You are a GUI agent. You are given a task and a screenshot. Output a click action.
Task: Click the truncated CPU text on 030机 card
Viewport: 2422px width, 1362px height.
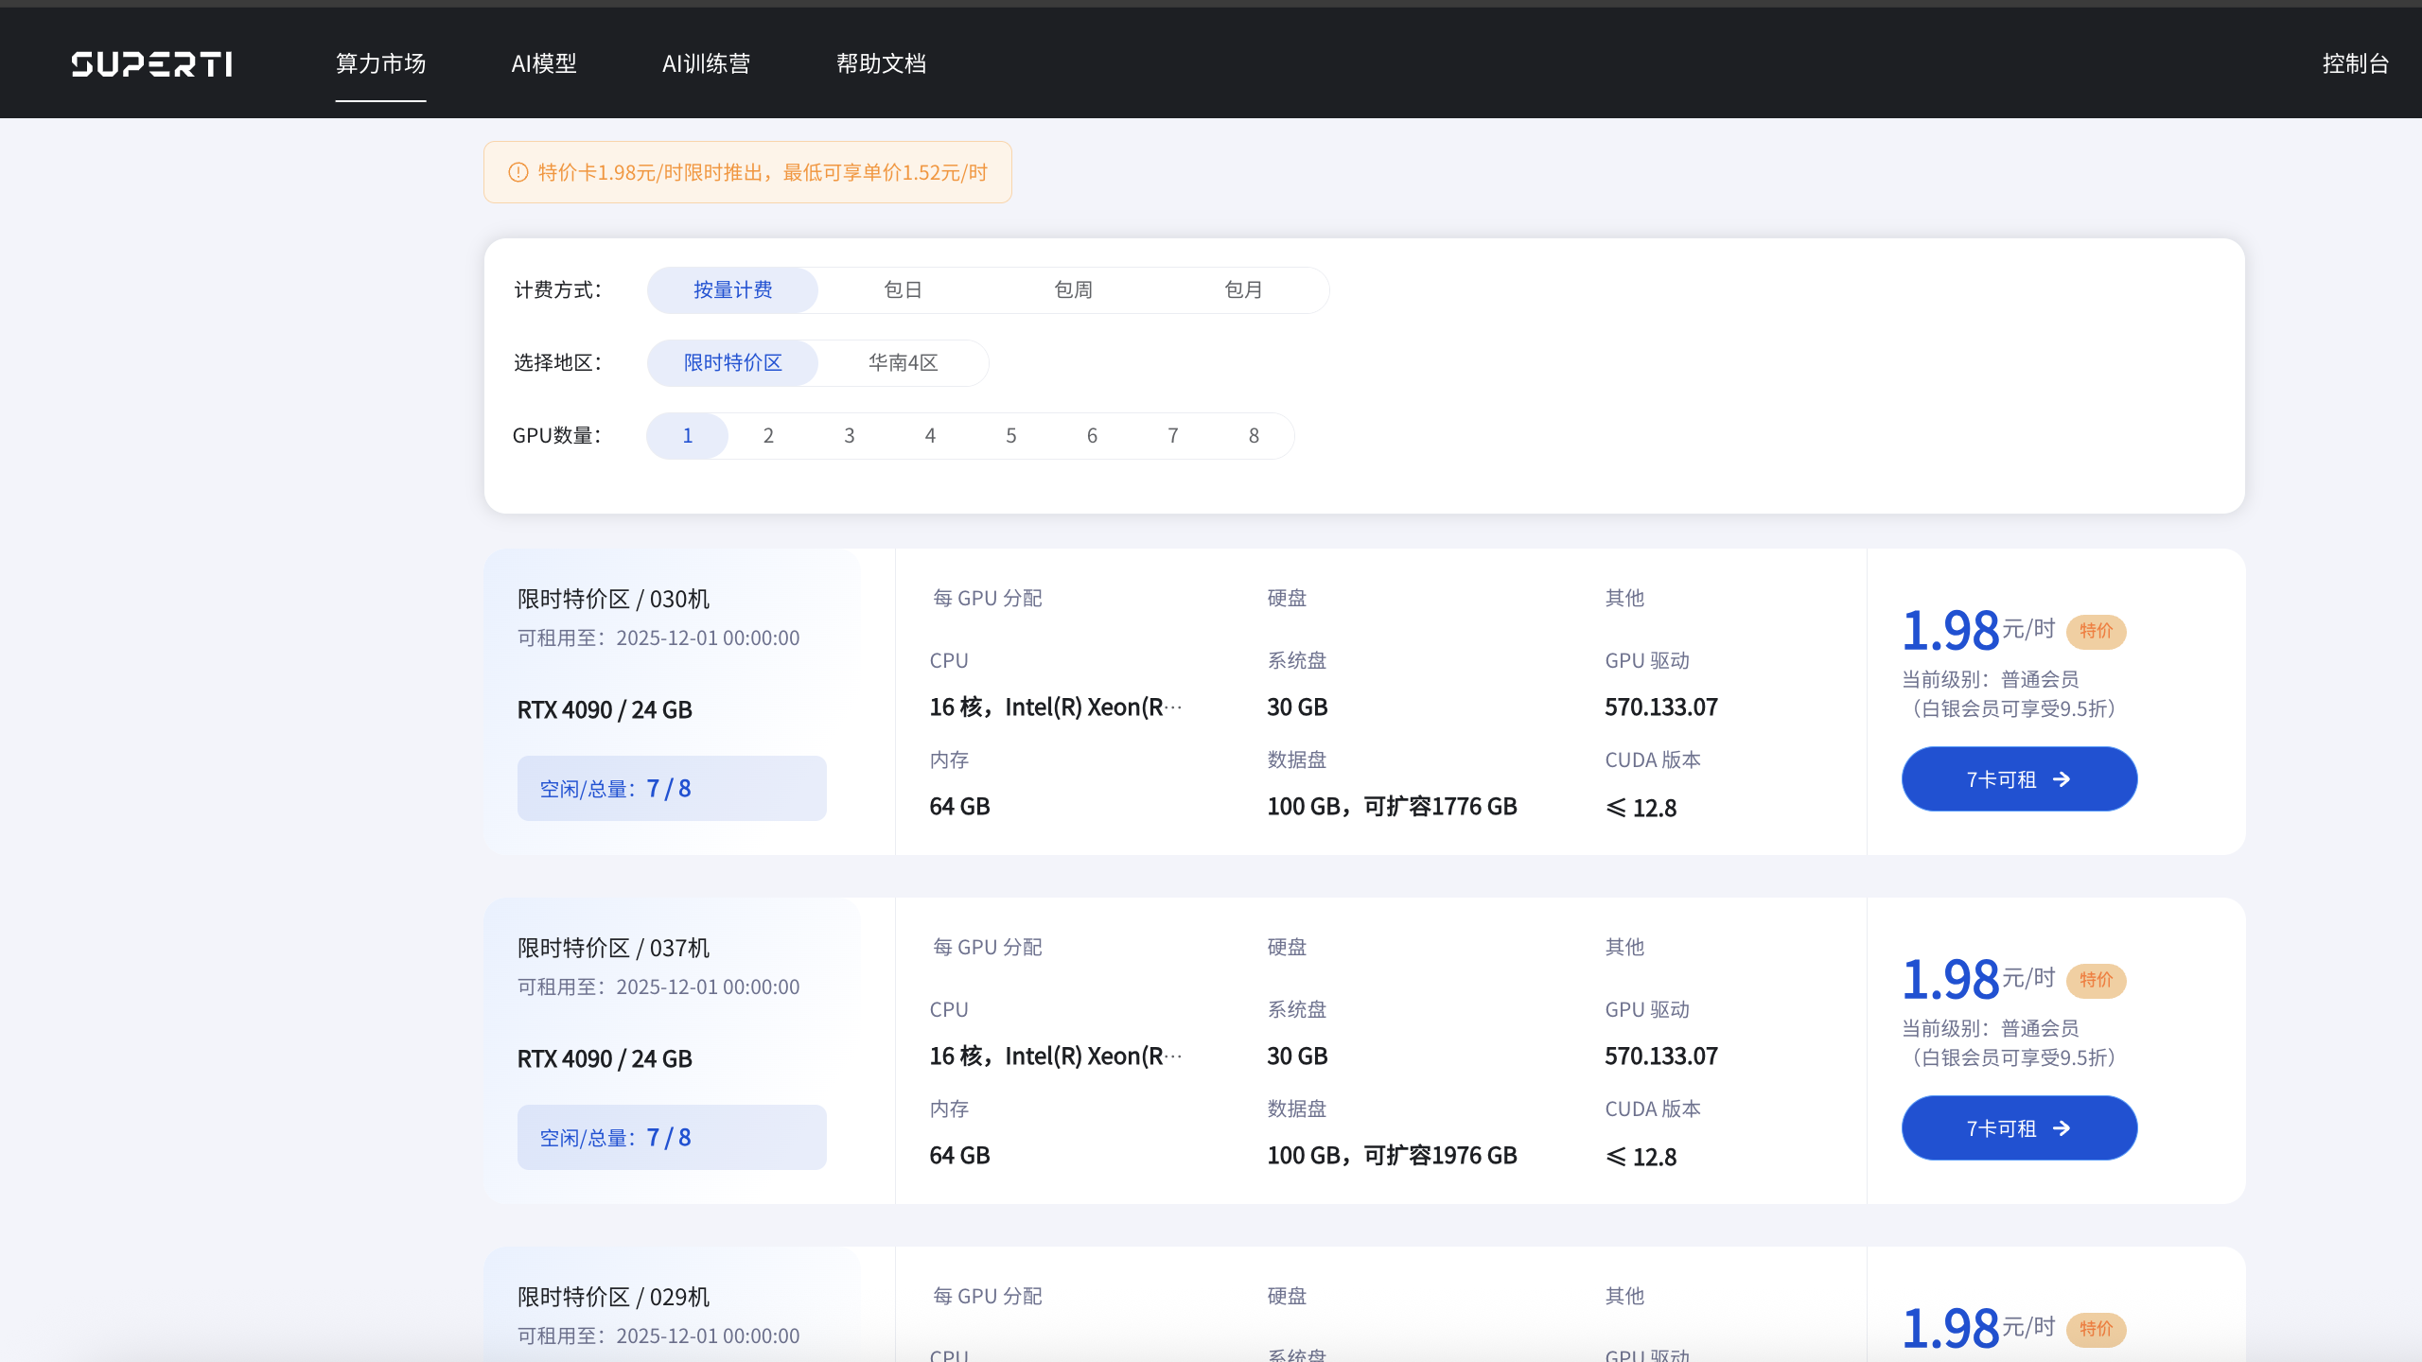point(1056,707)
